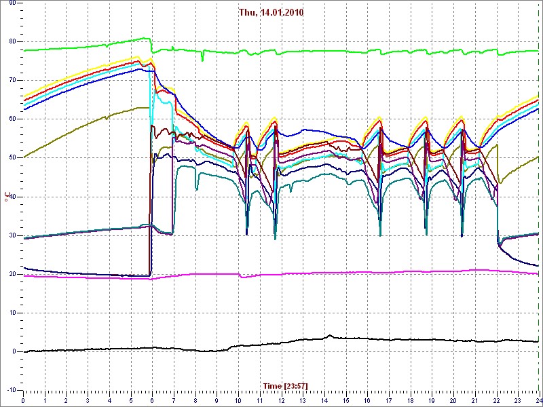
Task: Click hour label '19' on time axis
Action: click(432, 400)
